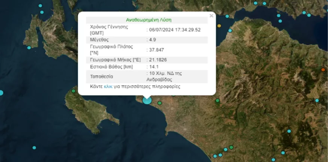Click the large cyan epicenter marker below popup
328x162 pixels.
tap(147, 100)
